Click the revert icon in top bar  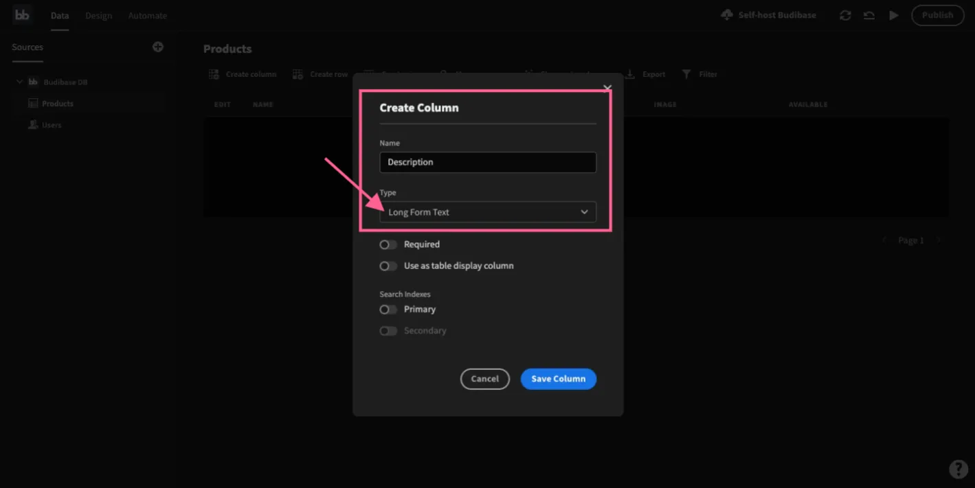(x=869, y=15)
